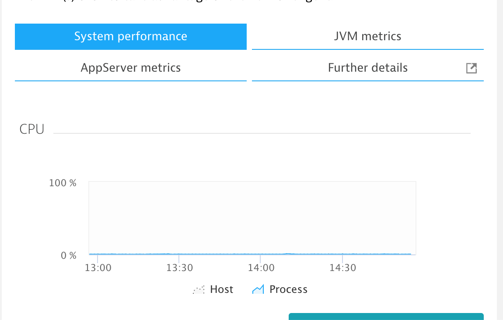The height and width of the screenshot is (320, 503).
Task: Click the 13:00 time axis label
Action: 98,268
